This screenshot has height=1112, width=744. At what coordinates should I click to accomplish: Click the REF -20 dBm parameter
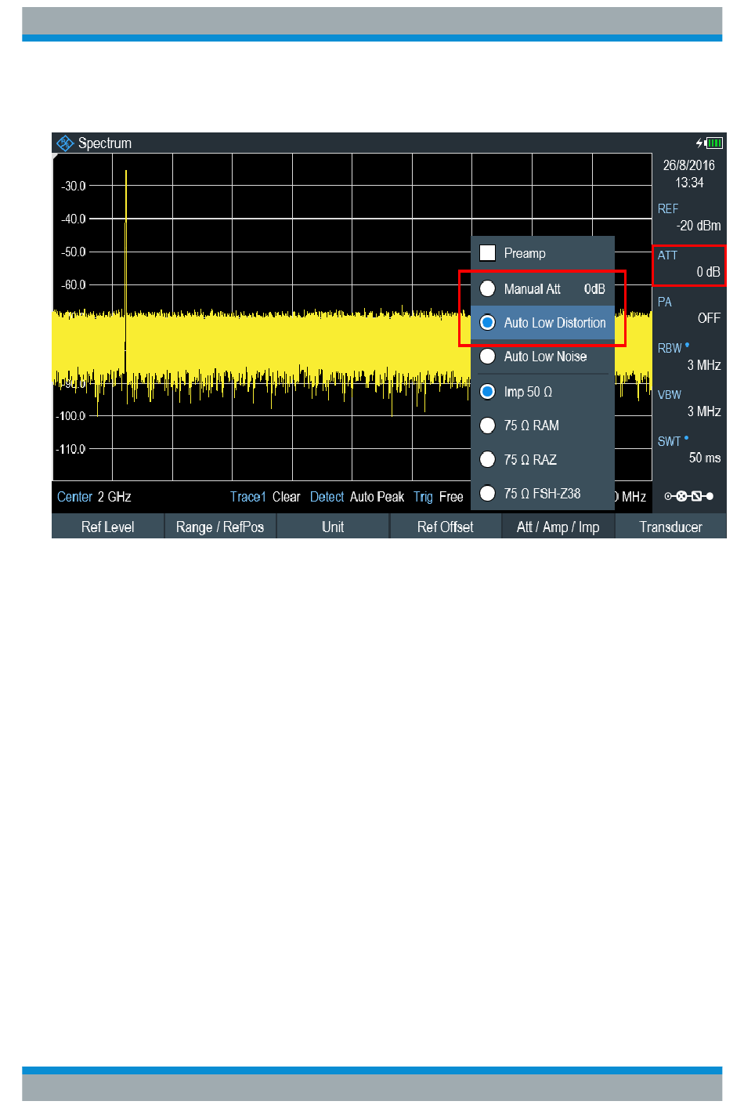point(689,217)
